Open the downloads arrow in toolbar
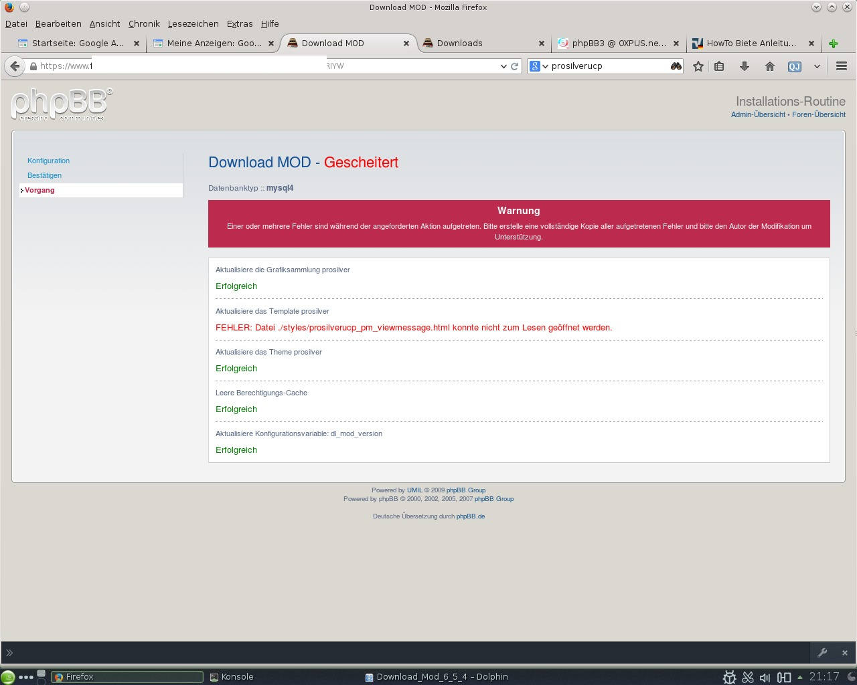 744,66
